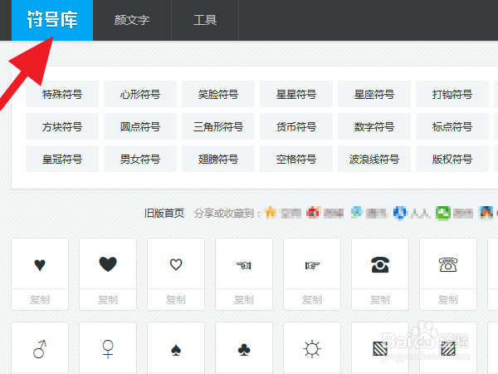Open the 圆点符号 category
The height and width of the screenshot is (374, 498).
click(x=140, y=126)
